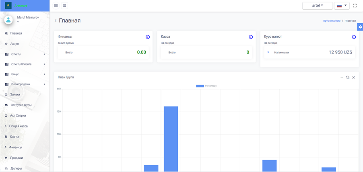This screenshot has height=172, width=363.
Task: Expand the Отчеты sidebar submenu
Action: pyautogui.click(x=24, y=54)
